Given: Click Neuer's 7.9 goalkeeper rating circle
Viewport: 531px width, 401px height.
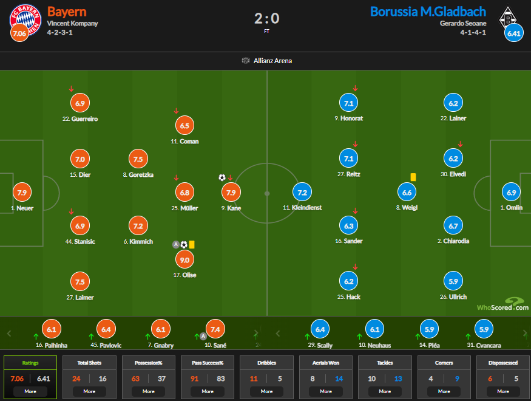Looking at the screenshot, I should (x=22, y=193).
